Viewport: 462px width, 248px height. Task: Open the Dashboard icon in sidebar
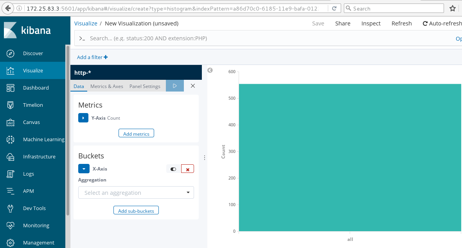[10, 88]
